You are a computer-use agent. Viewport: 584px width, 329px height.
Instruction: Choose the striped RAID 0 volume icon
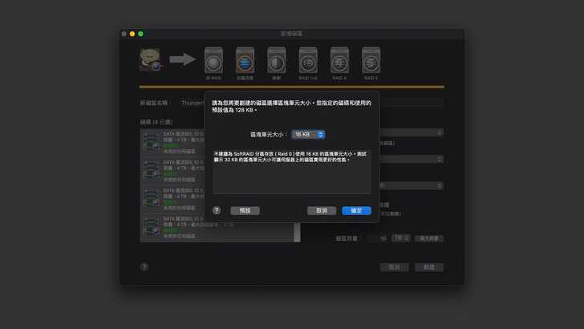coord(245,61)
